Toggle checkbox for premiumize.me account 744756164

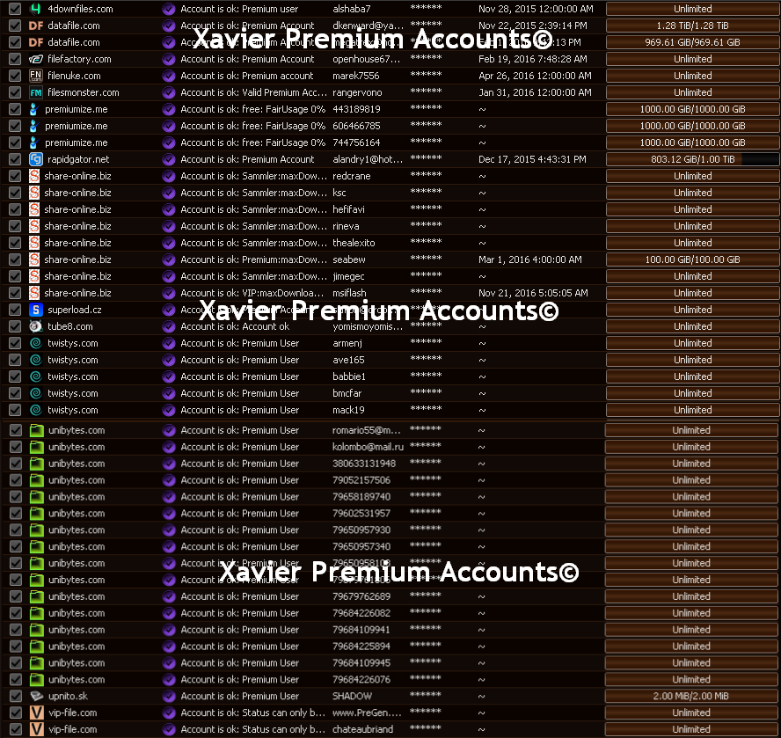[x=15, y=142]
